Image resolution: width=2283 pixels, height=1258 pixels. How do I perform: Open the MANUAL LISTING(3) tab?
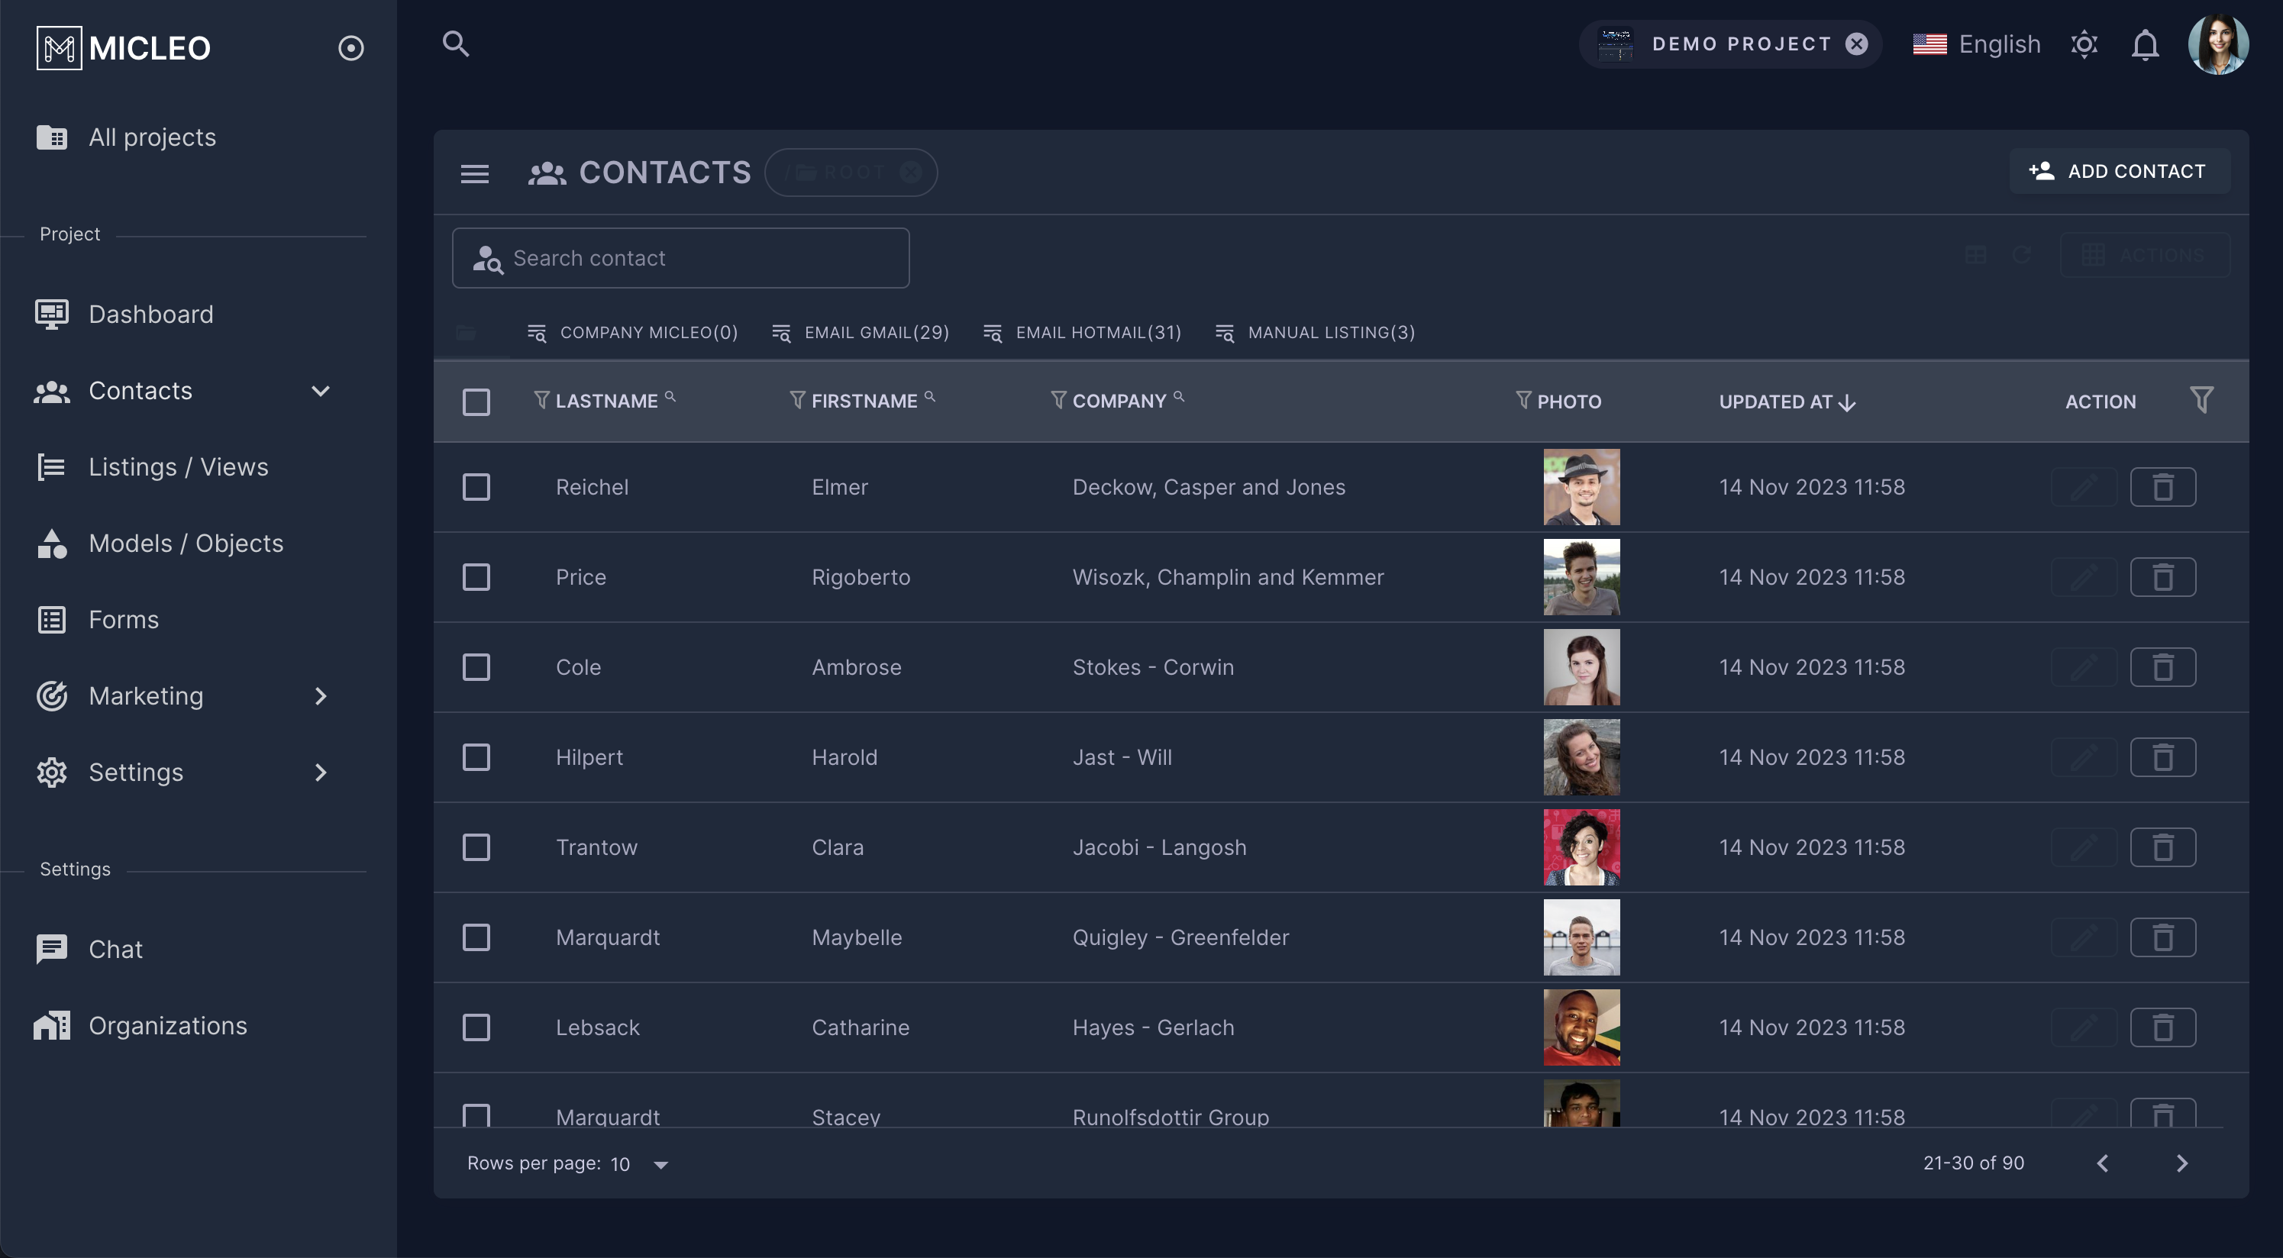(1315, 332)
